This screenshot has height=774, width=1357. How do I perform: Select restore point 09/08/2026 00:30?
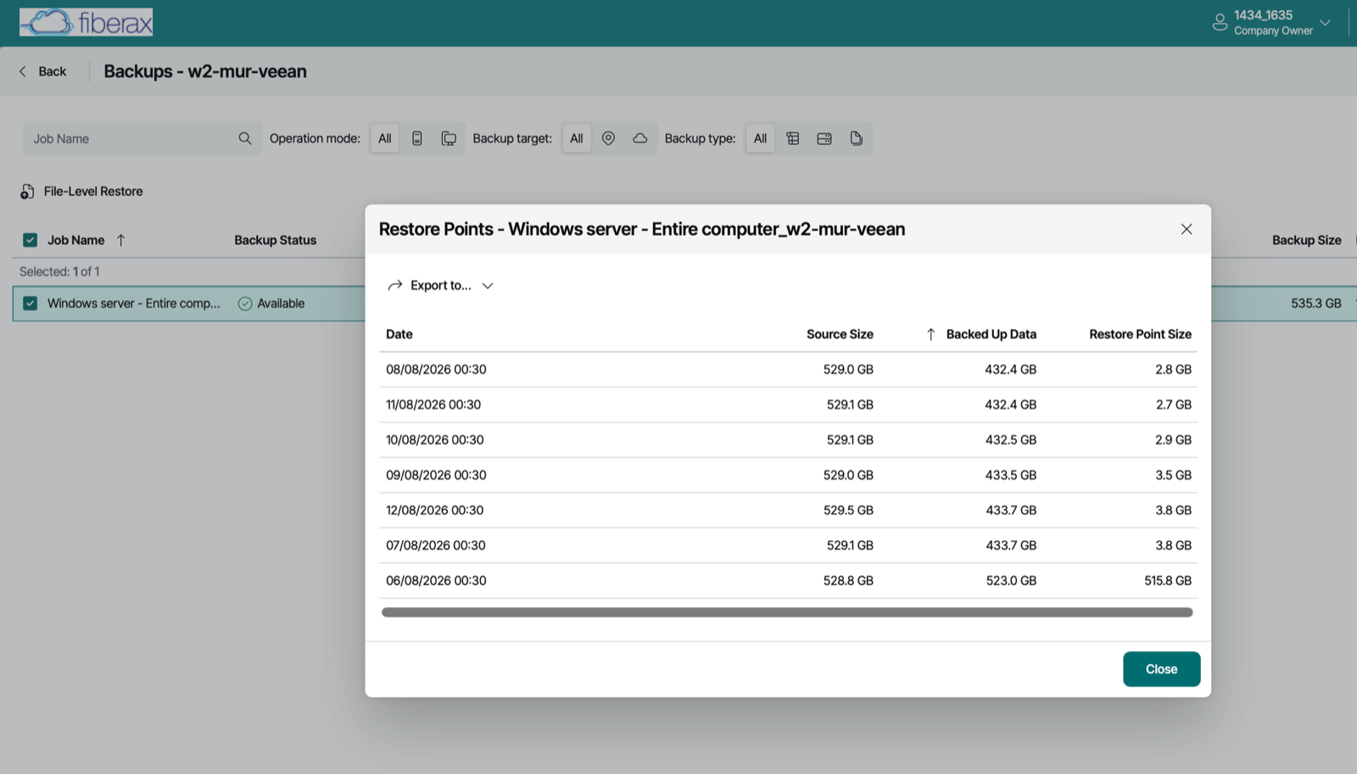(788, 476)
